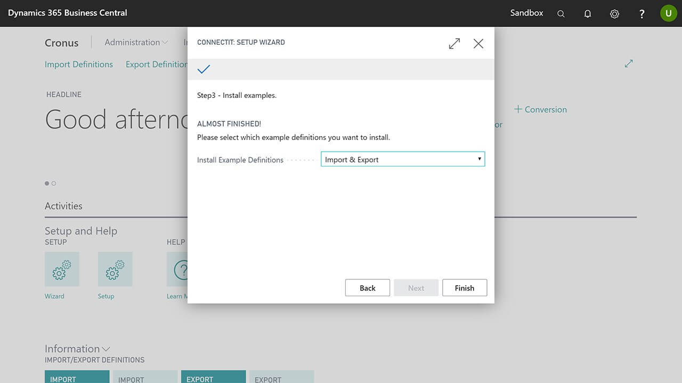The width and height of the screenshot is (682, 383).
Task: Click the disabled Next button
Action: (416, 288)
